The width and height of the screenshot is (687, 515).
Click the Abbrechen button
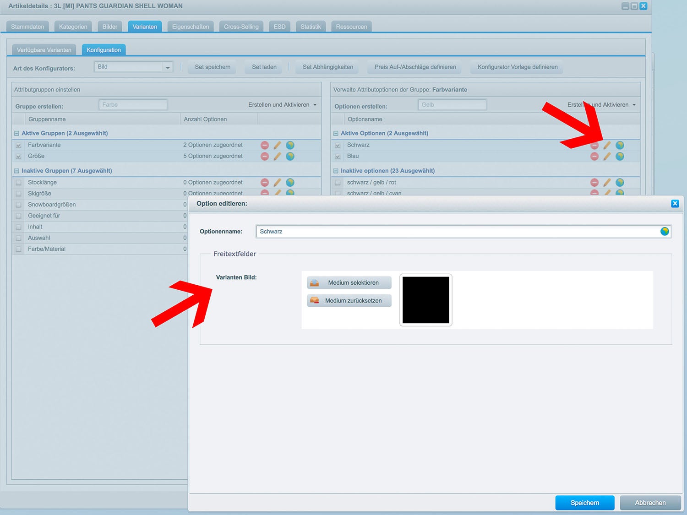[650, 503]
